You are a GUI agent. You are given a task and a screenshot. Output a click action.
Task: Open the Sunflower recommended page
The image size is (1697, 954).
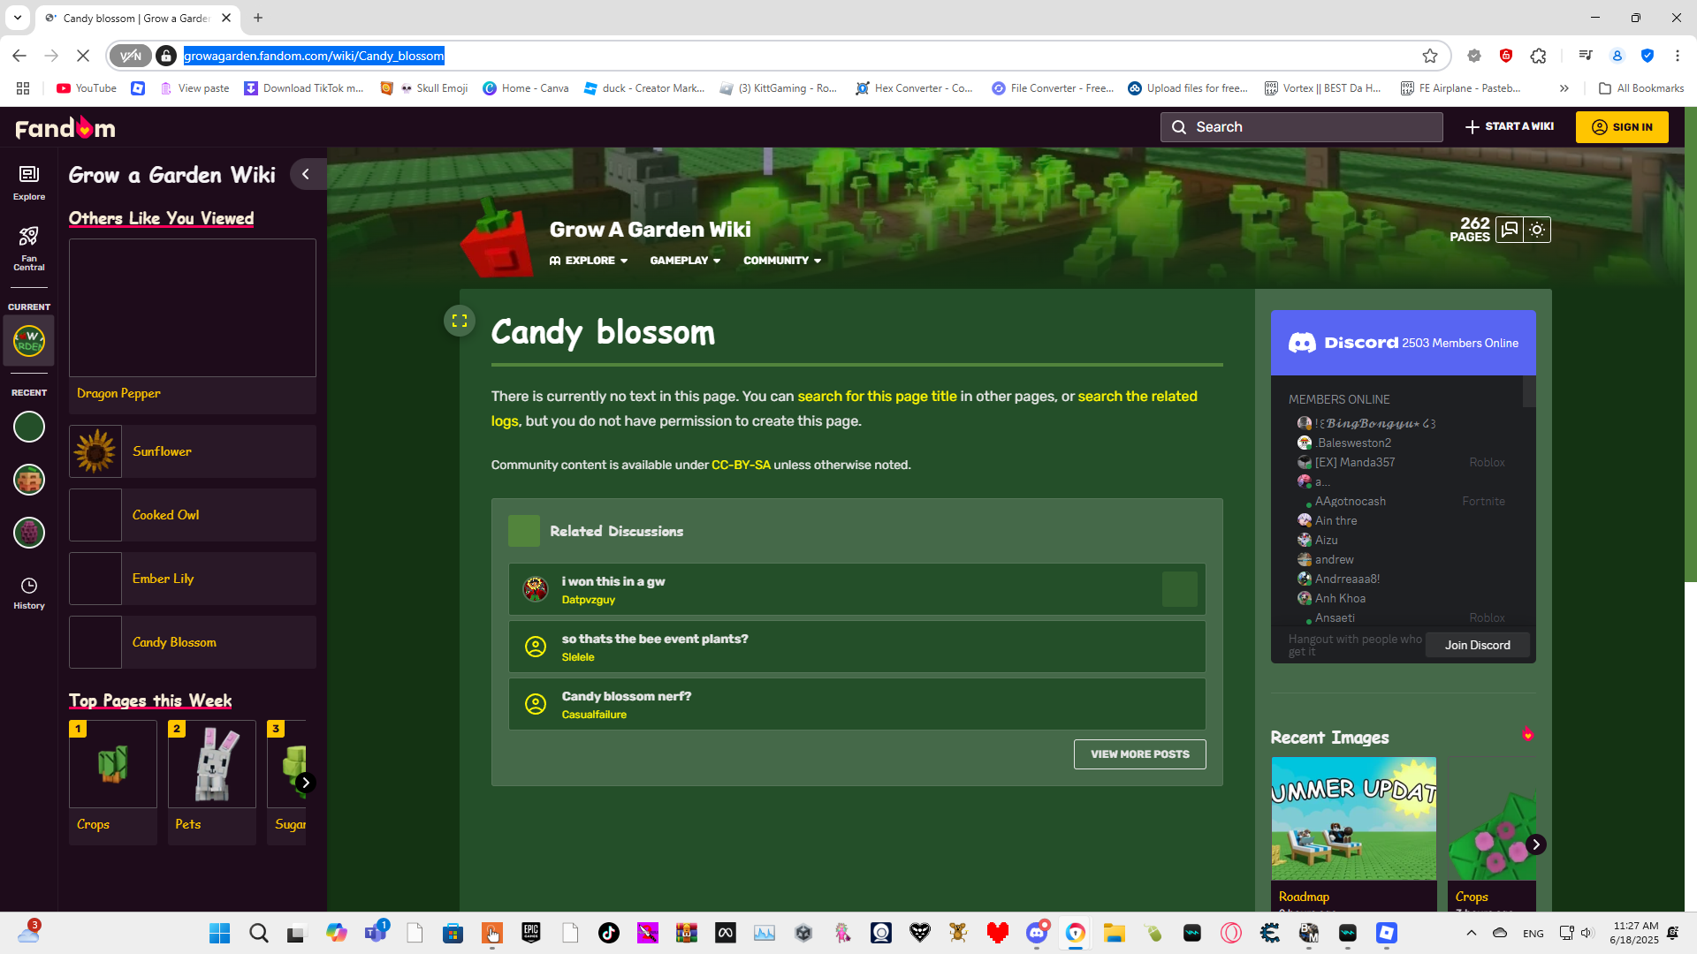click(x=193, y=451)
